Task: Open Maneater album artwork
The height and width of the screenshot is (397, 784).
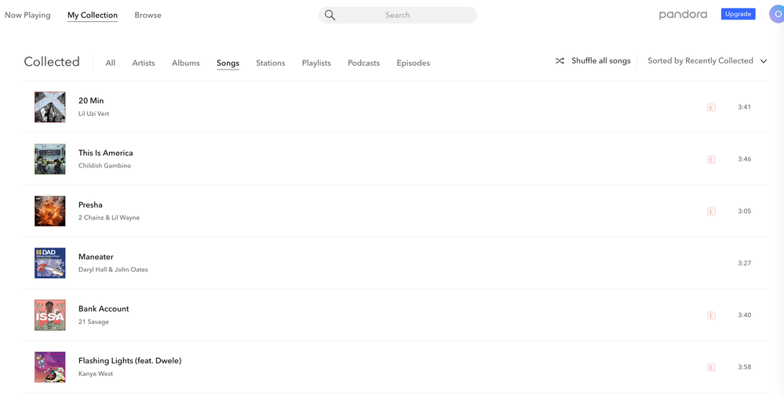Action: pos(50,263)
